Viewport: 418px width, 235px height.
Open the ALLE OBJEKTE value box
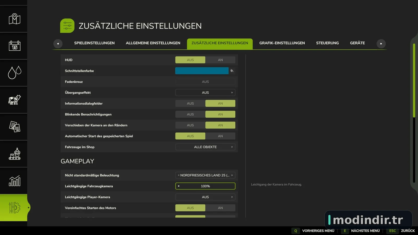[x=205, y=147]
